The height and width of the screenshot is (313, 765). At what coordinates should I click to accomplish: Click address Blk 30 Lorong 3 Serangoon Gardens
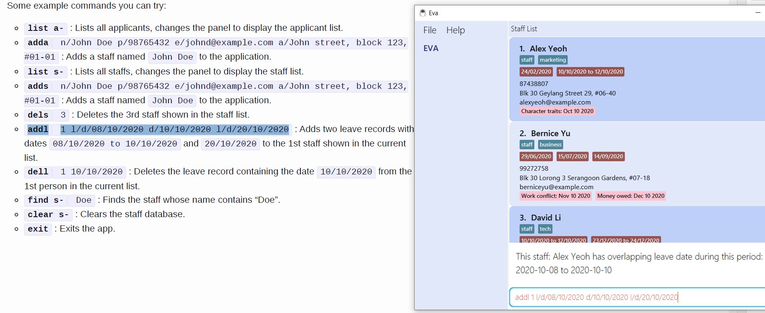click(x=585, y=178)
